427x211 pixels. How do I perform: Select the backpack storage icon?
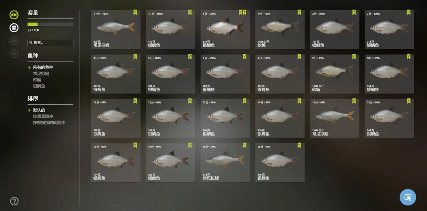(14, 28)
